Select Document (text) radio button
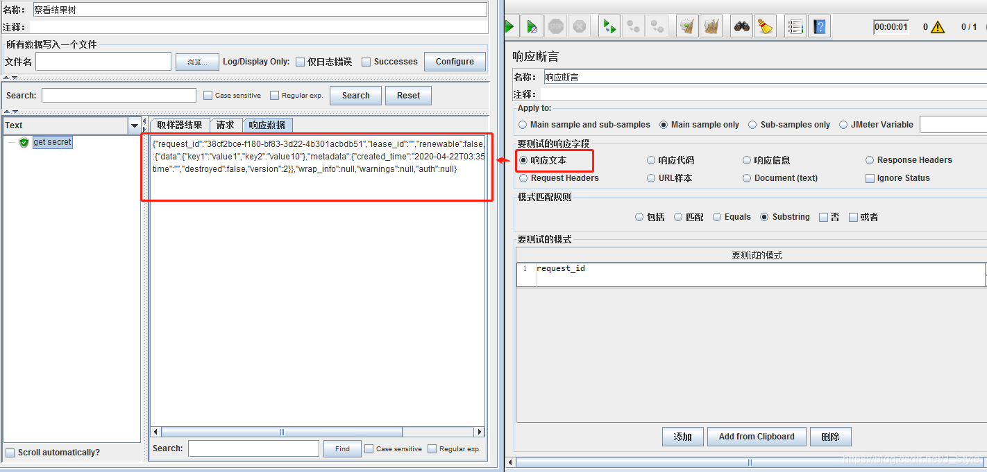This screenshot has width=987, height=472. pyautogui.click(x=748, y=178)
